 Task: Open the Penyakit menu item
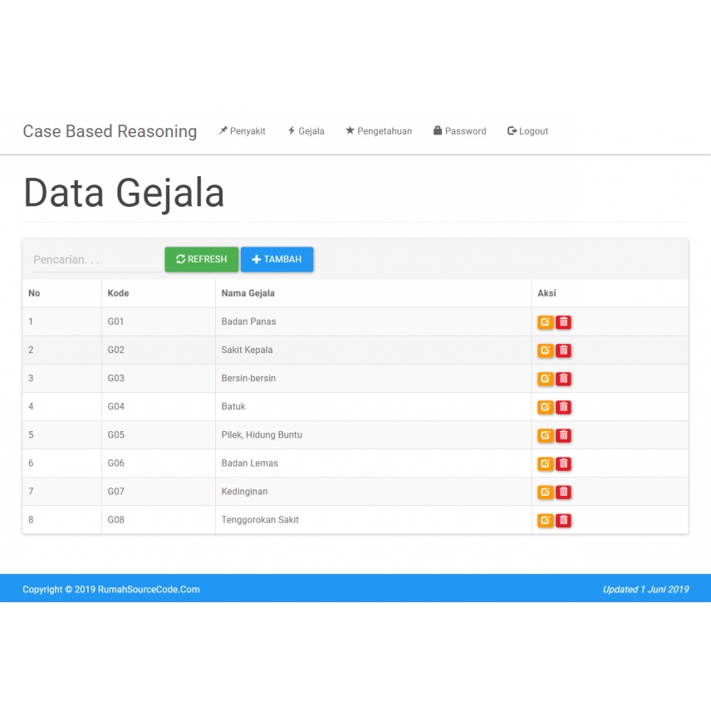tap(242, 131)
